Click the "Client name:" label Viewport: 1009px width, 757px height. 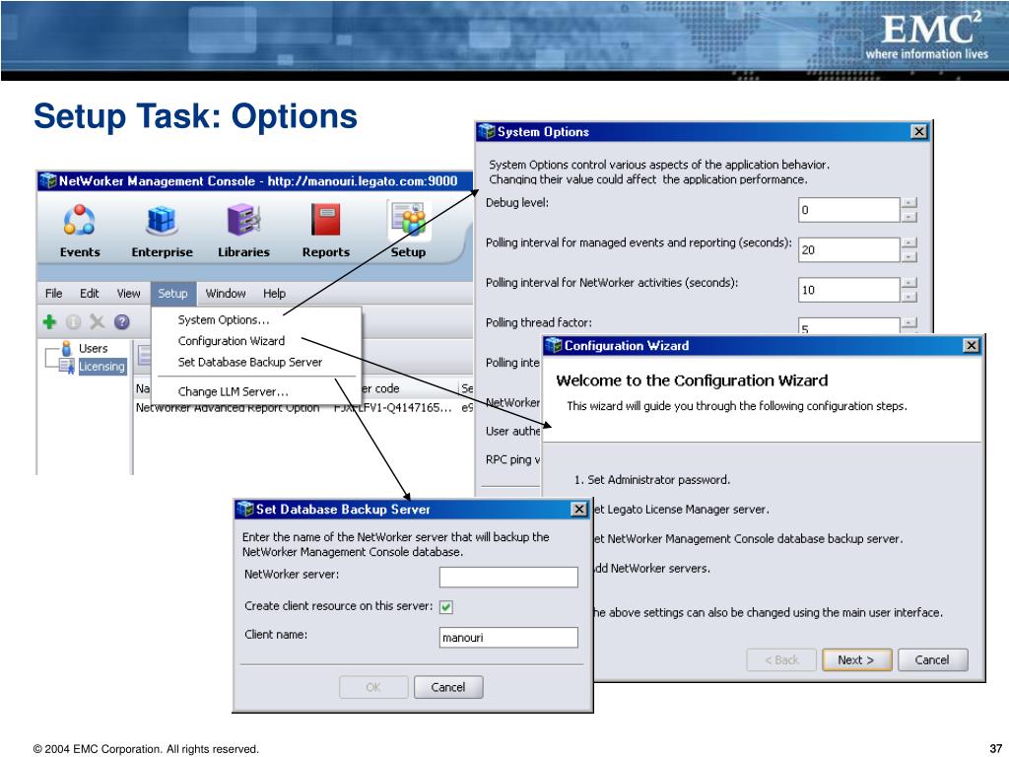(276, 635)
